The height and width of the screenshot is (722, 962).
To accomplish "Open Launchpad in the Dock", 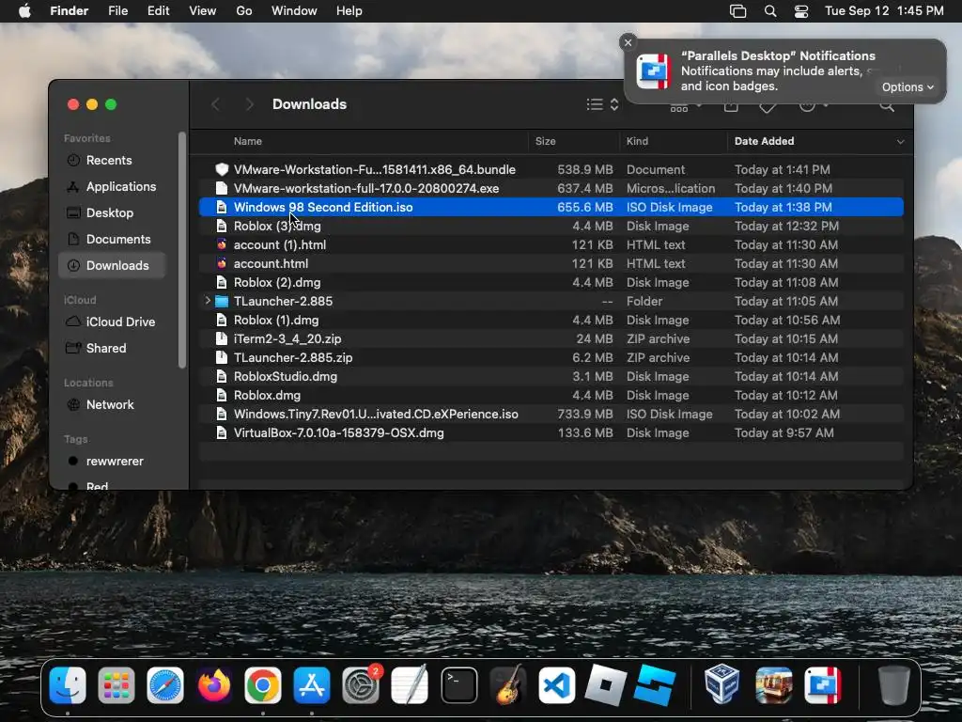I will (x=116, y=684).
